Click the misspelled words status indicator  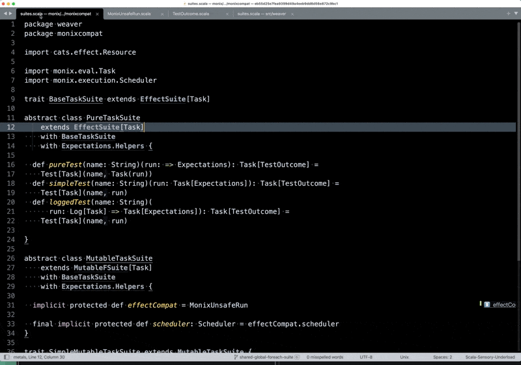point(321,357)
